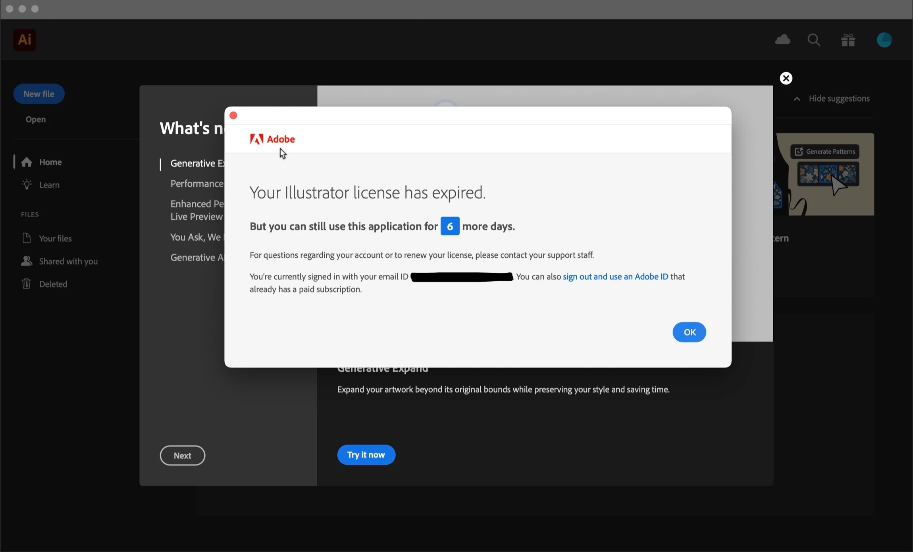This screenshot has height=552, width=913.
Task: Select Performance in What's new list
Action: point(197,183)
